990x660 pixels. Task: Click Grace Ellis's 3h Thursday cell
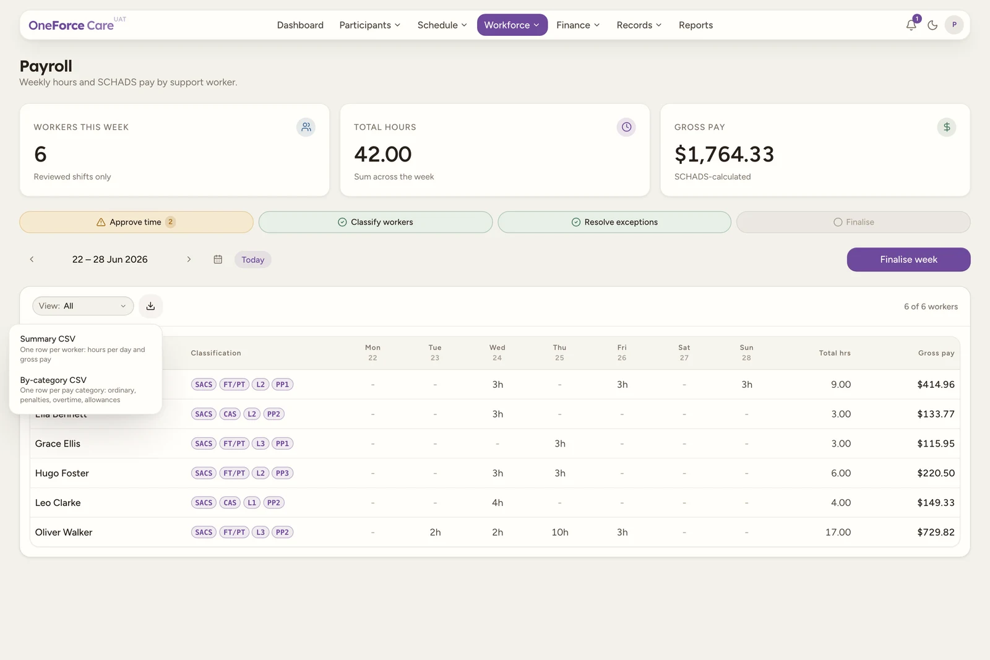click(560, 444)
